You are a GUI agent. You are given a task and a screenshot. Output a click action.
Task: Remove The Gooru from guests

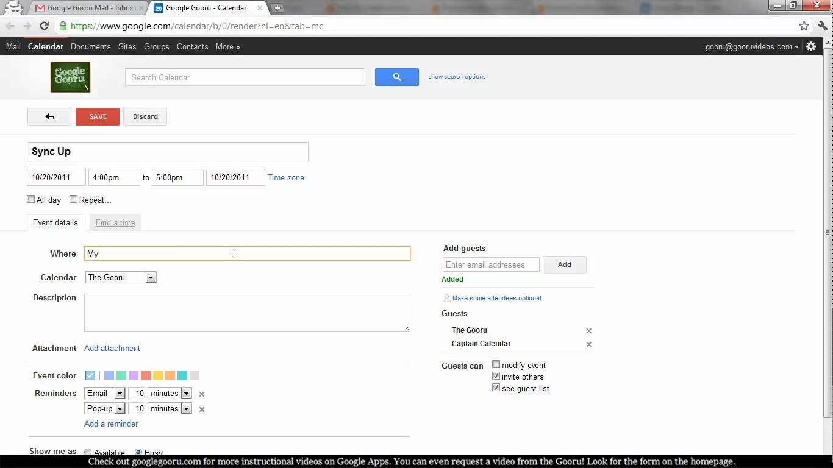click(589, 331)
